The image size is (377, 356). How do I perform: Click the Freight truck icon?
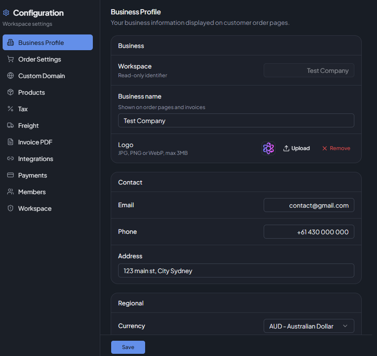(10, 125)
